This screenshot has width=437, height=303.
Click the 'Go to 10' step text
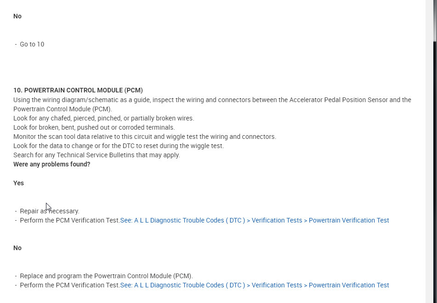tap(32, 44)
